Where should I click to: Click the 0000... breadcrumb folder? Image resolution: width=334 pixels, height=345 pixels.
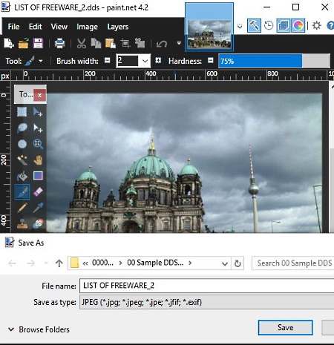coord(102,263)
